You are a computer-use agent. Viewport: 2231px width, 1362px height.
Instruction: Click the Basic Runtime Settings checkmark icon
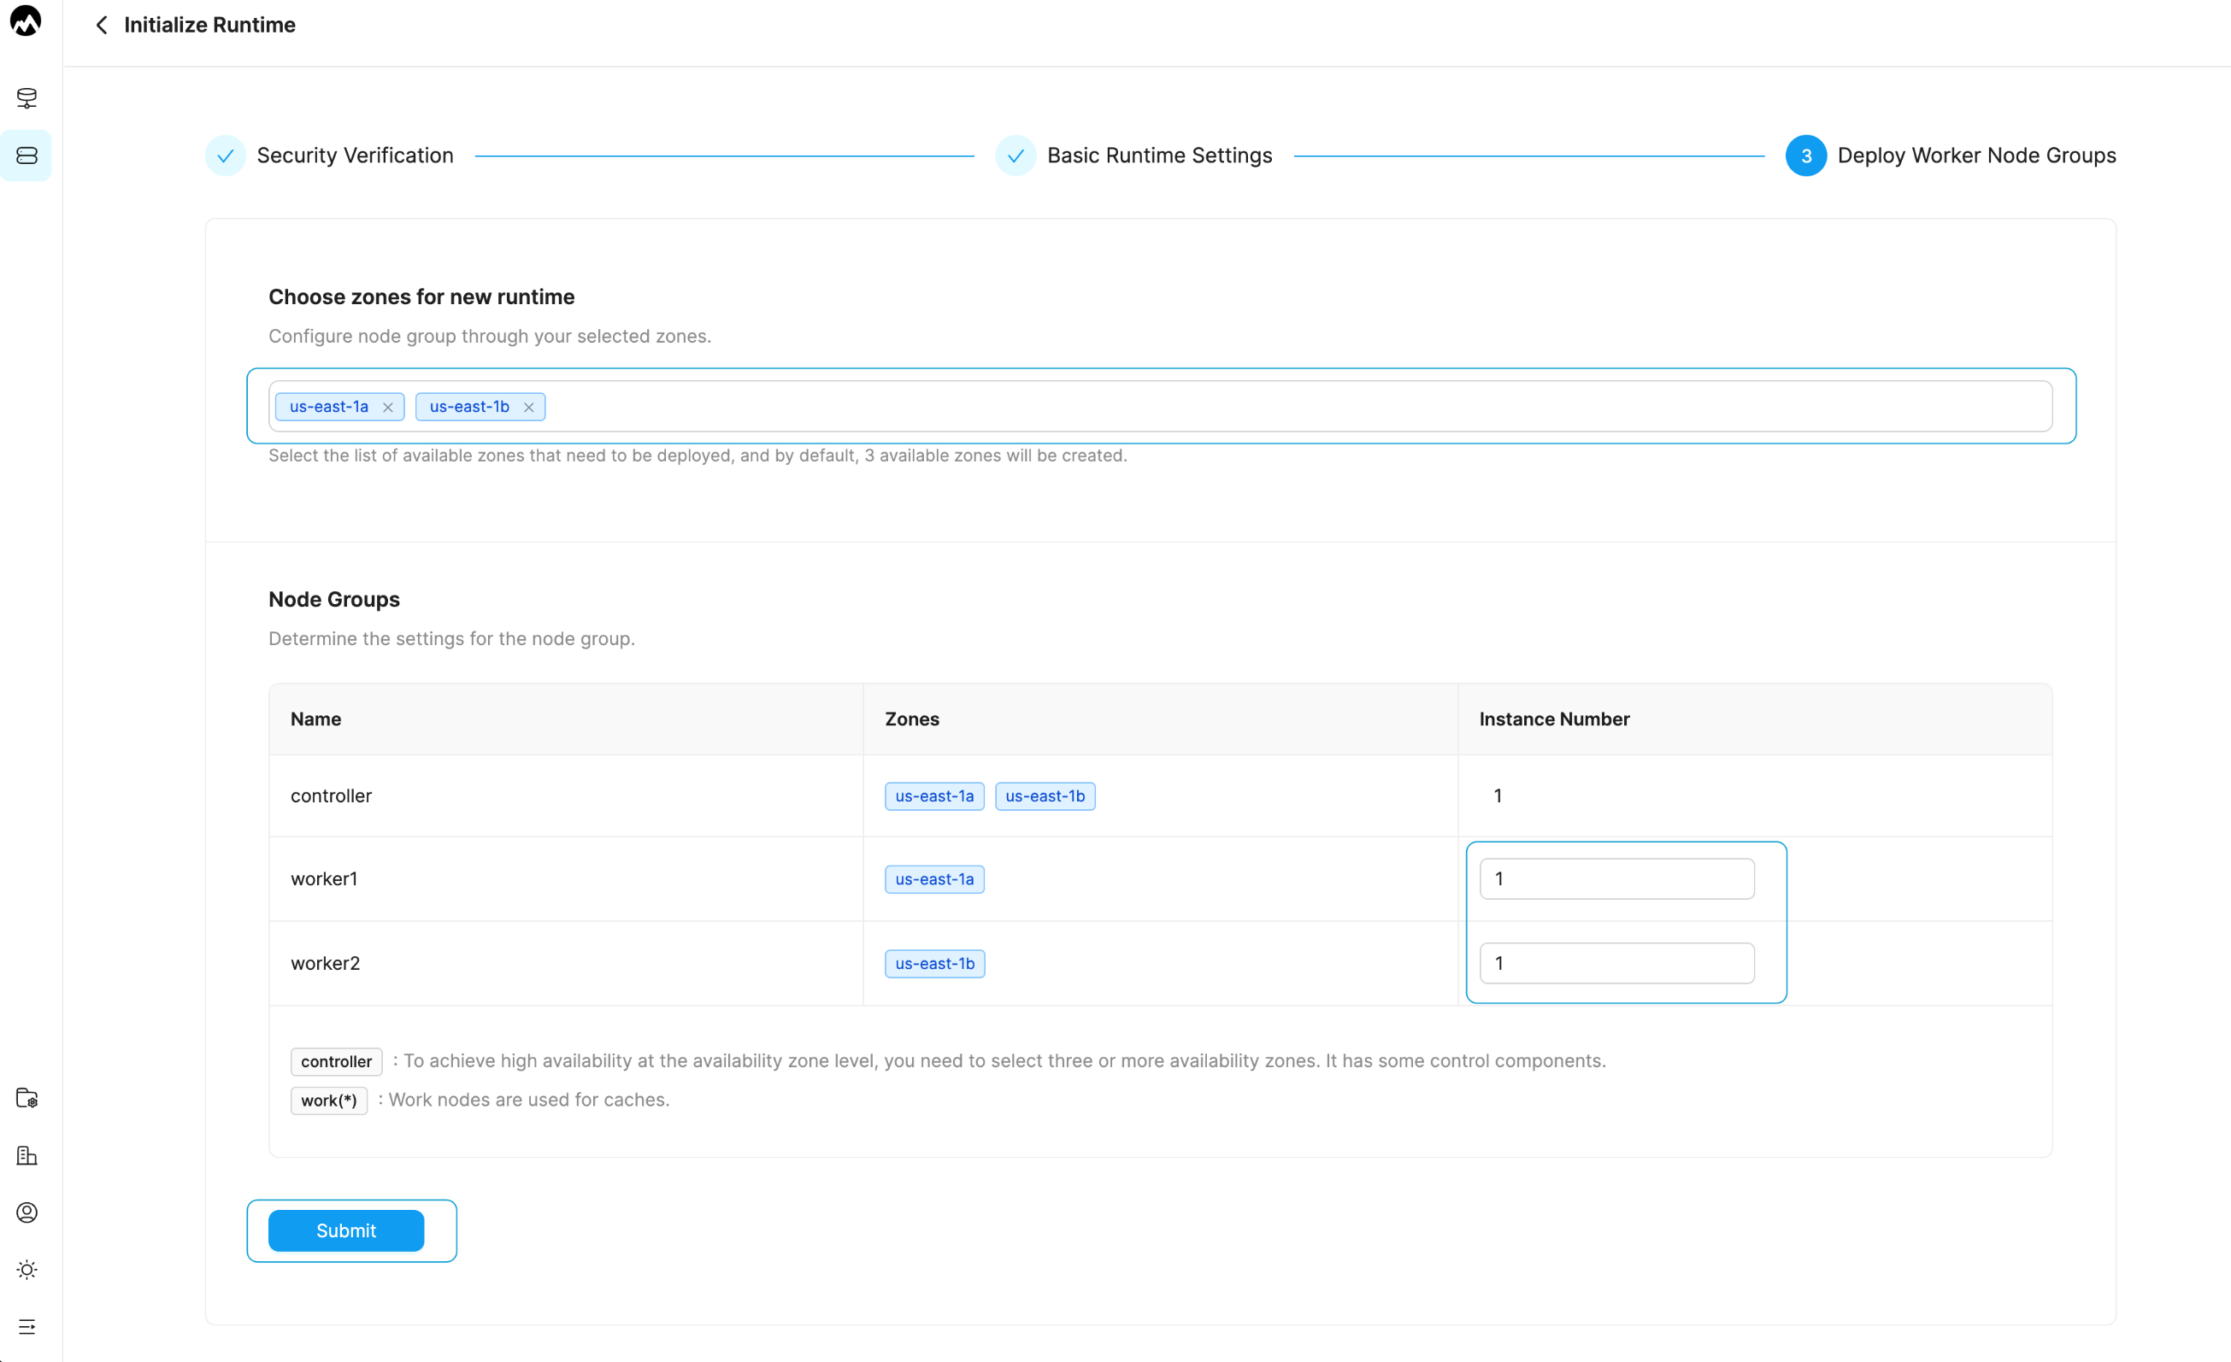(x=1015, y=156)
